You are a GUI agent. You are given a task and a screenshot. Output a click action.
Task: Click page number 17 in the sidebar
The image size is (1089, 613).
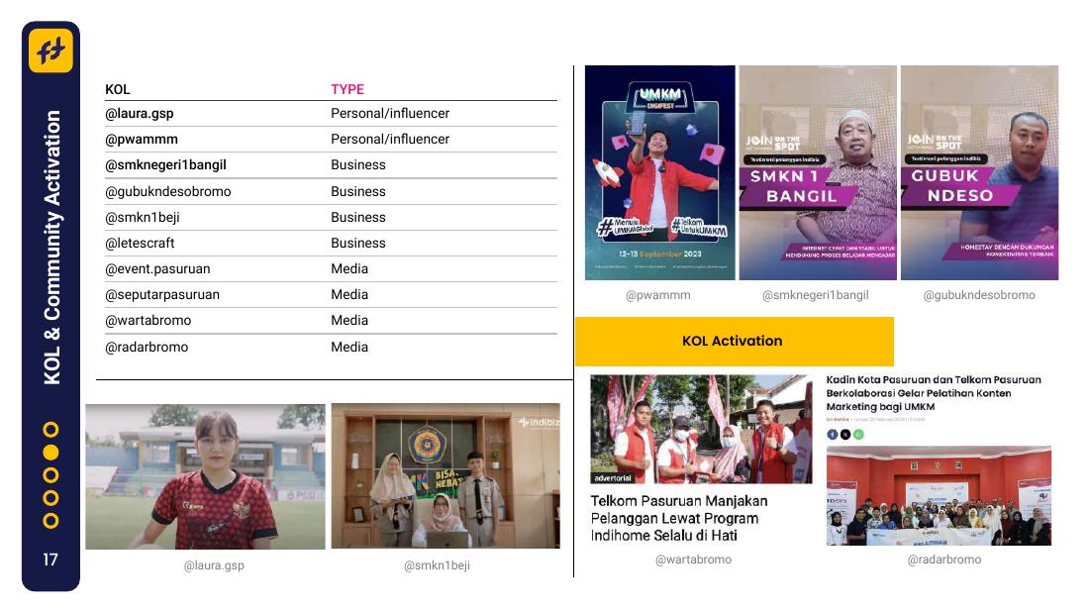(x=50, y=560)
